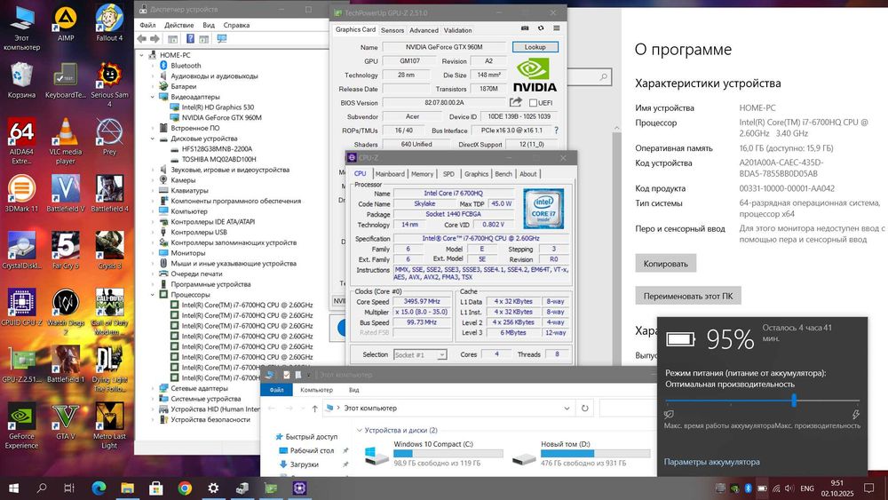Open the Bench tab in CPU-Z
Screen dimensions: 888x500
pyautogui.click(x=503, y=174)
